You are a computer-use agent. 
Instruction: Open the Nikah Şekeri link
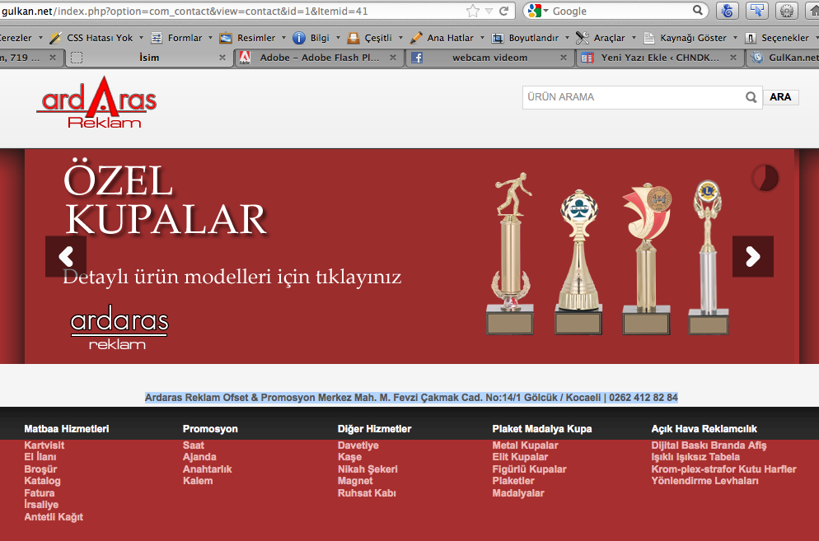click(x=367, y=469)
